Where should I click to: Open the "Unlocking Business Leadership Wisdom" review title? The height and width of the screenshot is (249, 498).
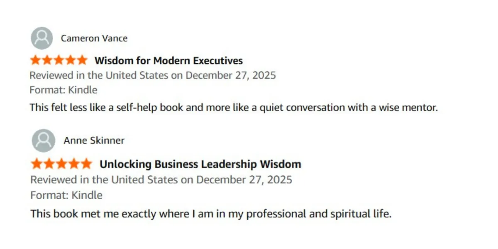(x=200, y=164)
